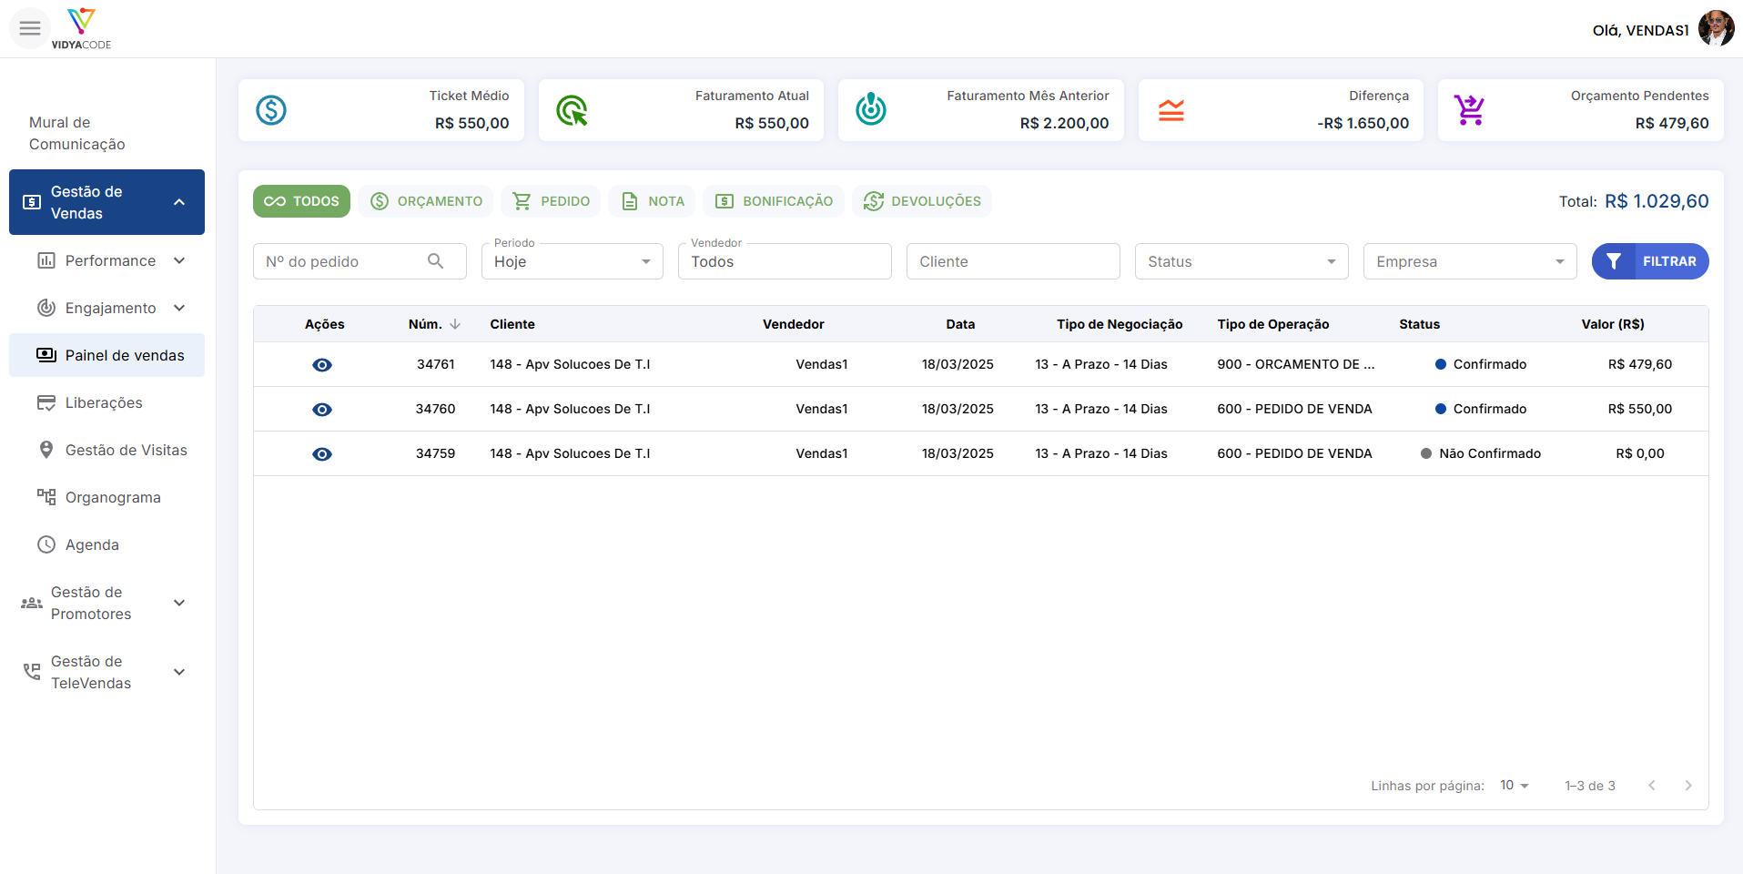Expand the Performance submenu chevron
This screenshot has height=874, width=1743.
tap(179, 260)
